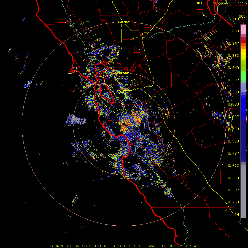
Task: Click the 0.467 legend value
Action: (233, 153)
